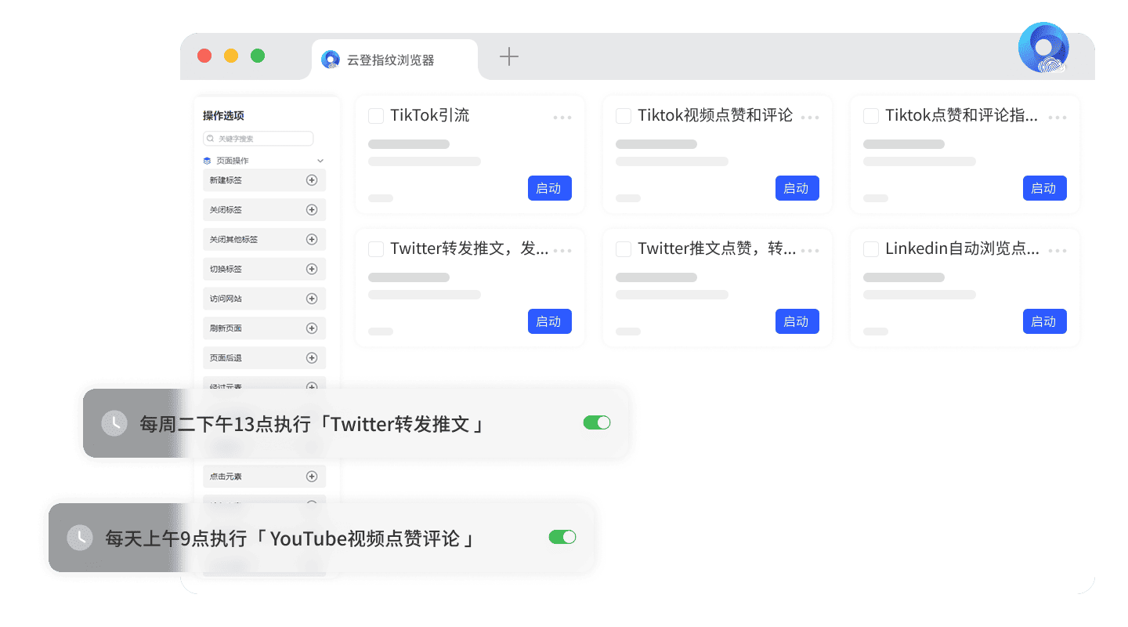The width and height of the screenshot is (1128, 627).
Task: Click the plus icon for 切换标签
Action: [x=311, y=269]
